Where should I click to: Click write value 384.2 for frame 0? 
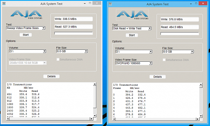(129, 95)
